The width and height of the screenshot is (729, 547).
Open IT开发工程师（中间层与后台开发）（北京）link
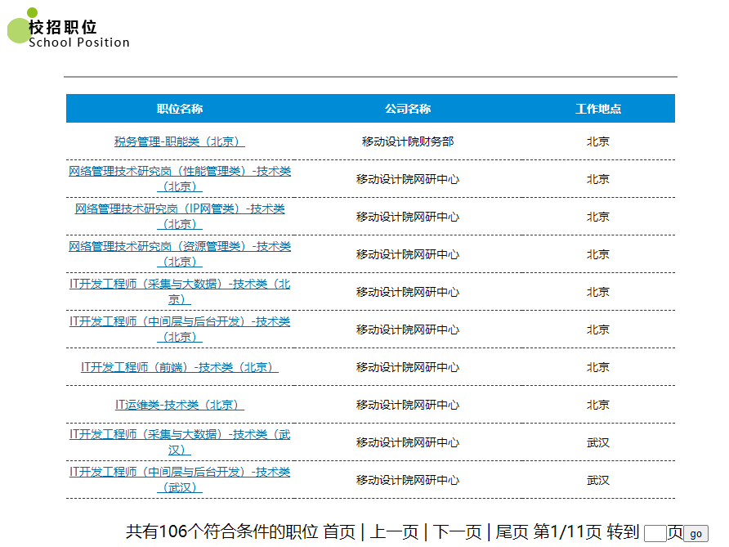(180, 330)
